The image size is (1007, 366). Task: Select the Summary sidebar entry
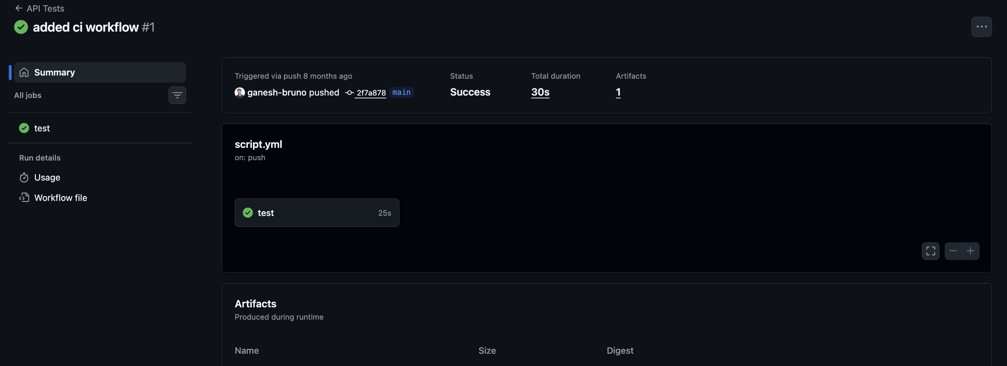click(x=54, y=72)
